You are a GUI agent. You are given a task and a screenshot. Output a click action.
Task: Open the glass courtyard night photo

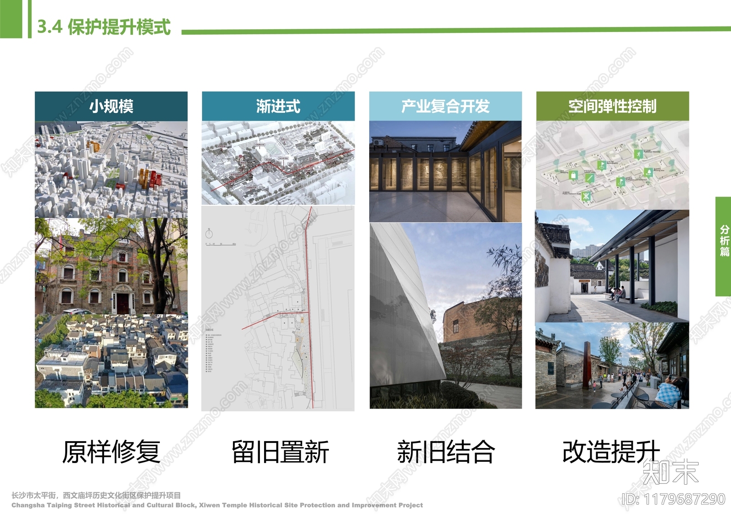445,171
